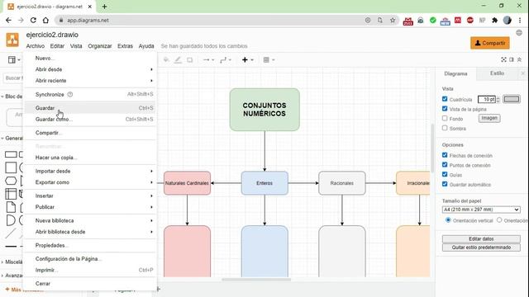This screenshot has width=529, height=297.
Task: Toggle Puntos de conexión checkbox
Action: pyautogui.click(x=445, y=165)
